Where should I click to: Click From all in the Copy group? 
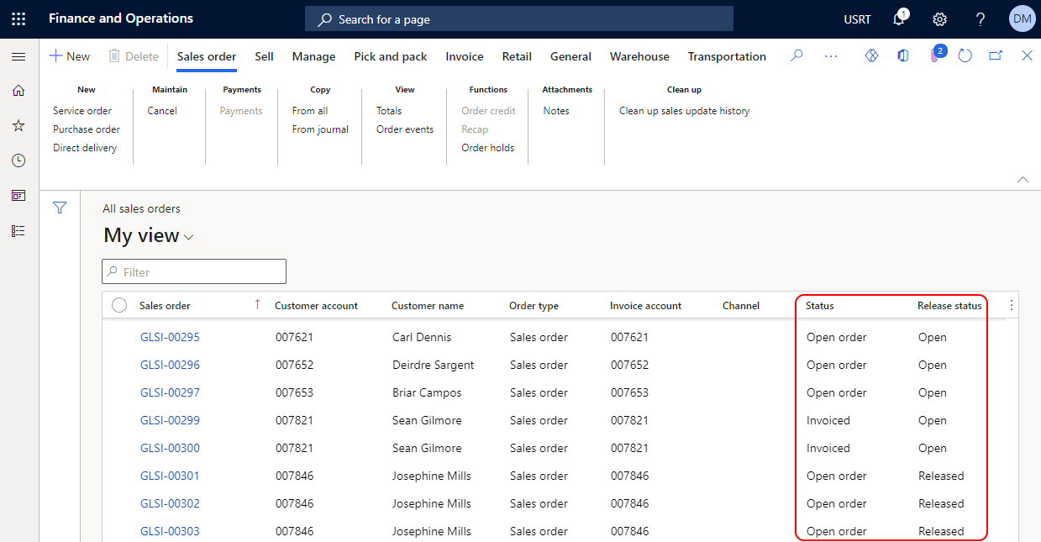[x=310, y=111]
